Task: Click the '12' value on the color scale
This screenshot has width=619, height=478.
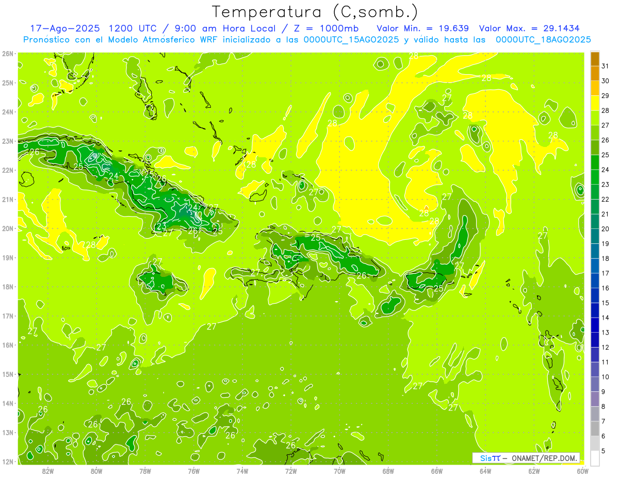Action: coord(606,348)
